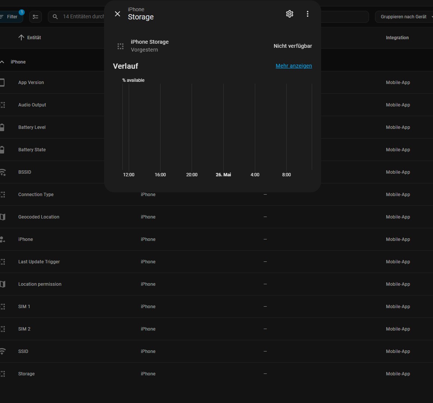Click the Nicht verfügbar state text

(x=293, y=46)
